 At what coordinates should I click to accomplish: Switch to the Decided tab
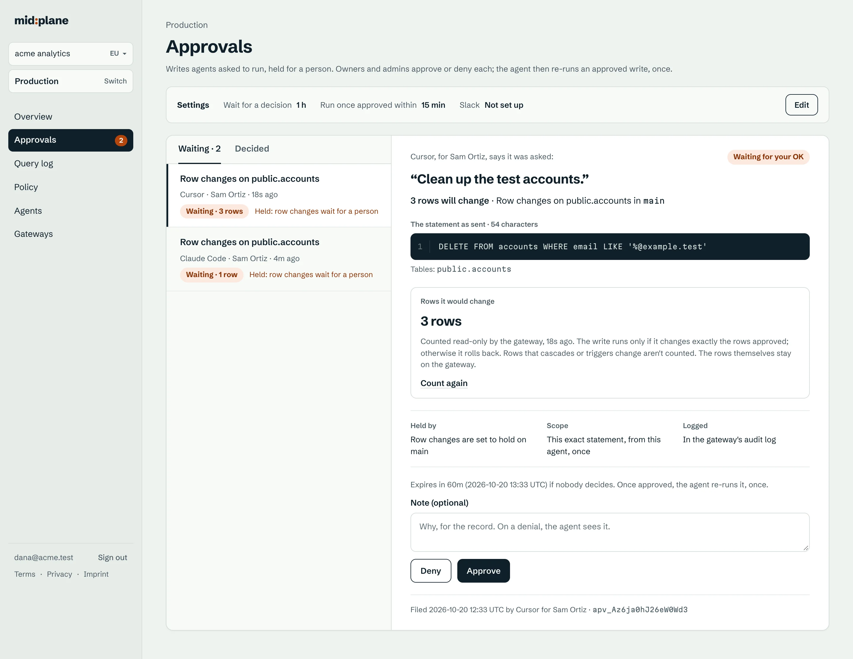point(252,149)
